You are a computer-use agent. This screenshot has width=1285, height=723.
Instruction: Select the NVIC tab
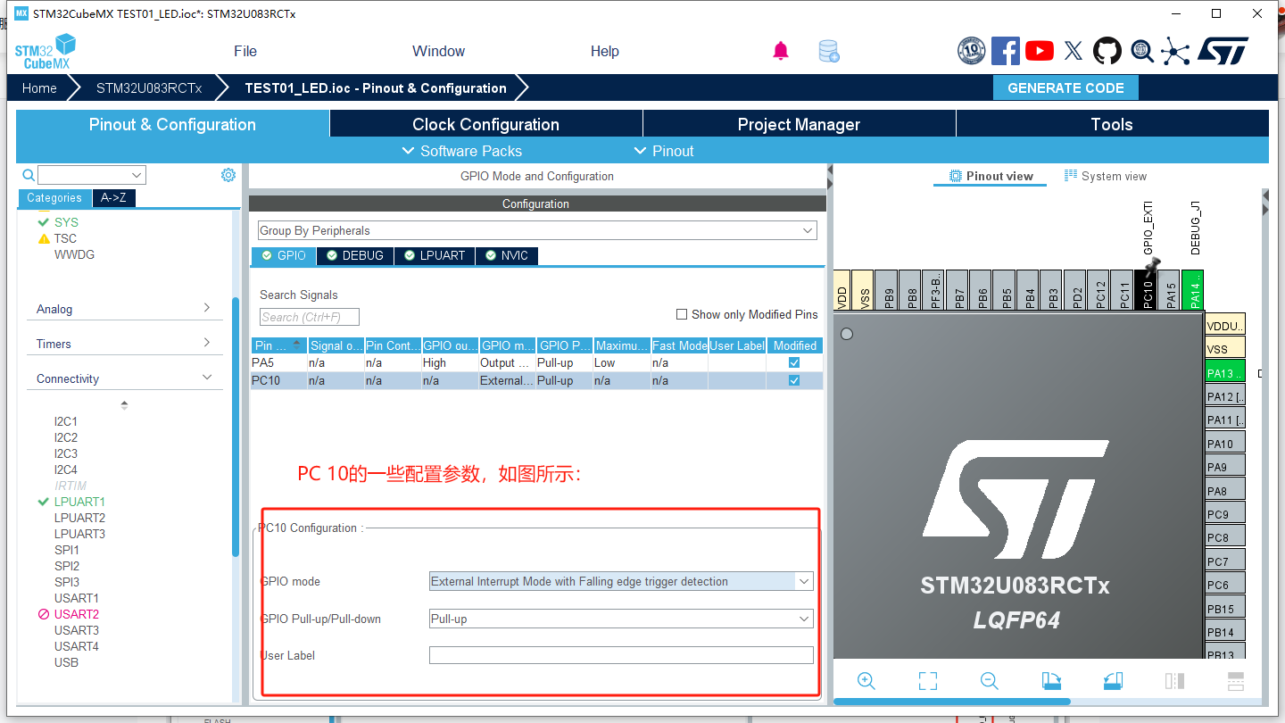pos(507,256)
